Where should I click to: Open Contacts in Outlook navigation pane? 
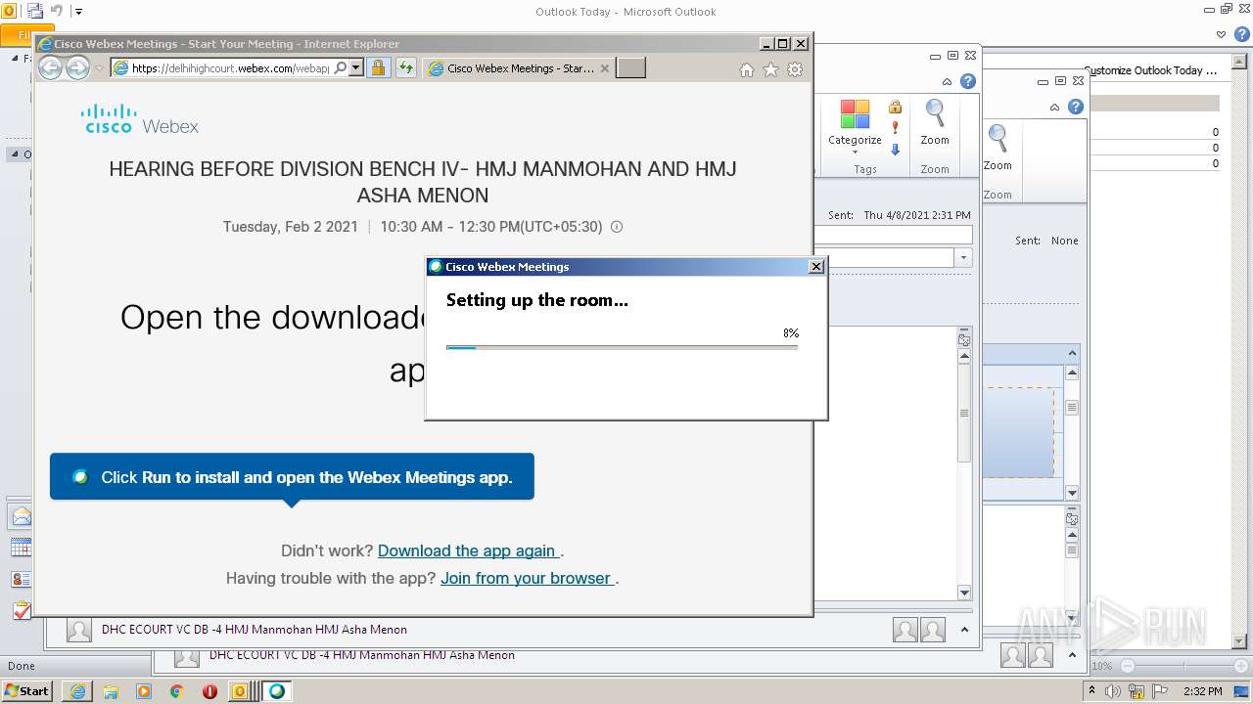[21, 579]
